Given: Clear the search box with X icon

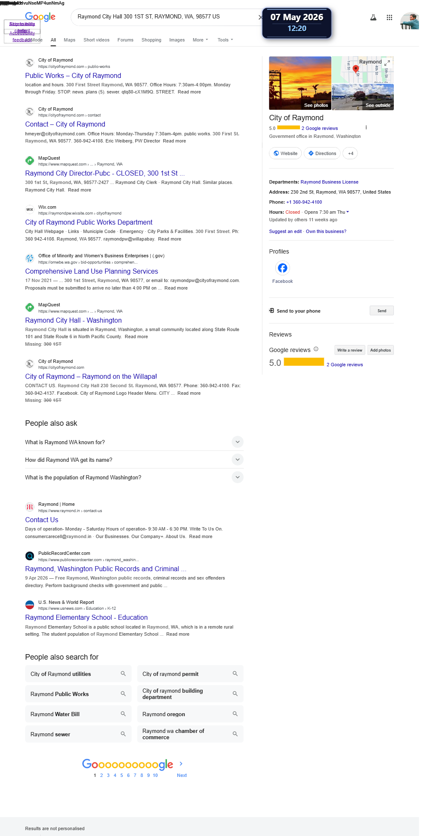Looking at the screenshot, I should 261,17.
